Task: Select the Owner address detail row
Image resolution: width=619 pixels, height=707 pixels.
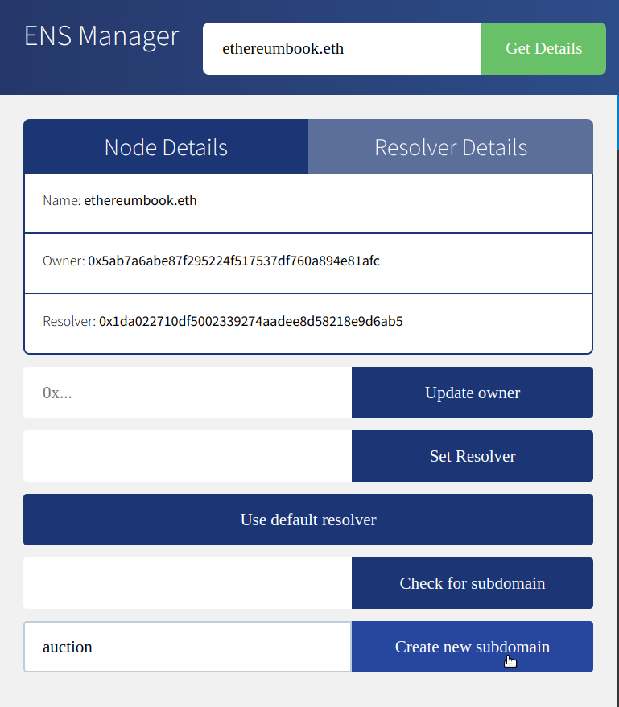Action: point(308,262)
